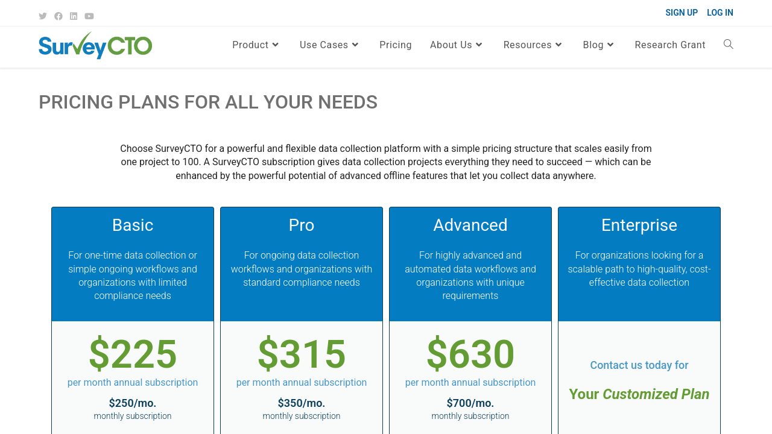Open the Facebook social icon
The width and height of the screenshot is (772, 434).
(x=59, y=16)
